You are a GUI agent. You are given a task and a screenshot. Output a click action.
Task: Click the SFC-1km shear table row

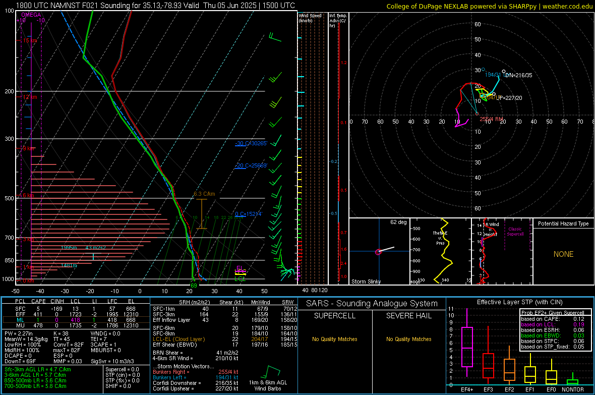point(225,309)
